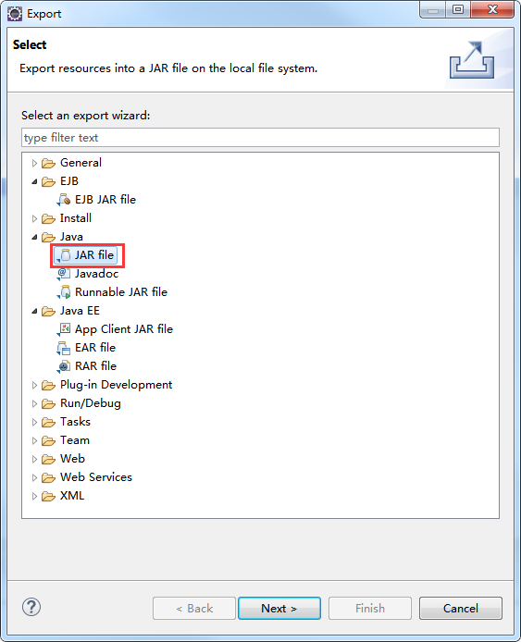This screenshot has width=521, height=642.
Task: Click the Run/Debug folder icon
Action: [48, 403]
